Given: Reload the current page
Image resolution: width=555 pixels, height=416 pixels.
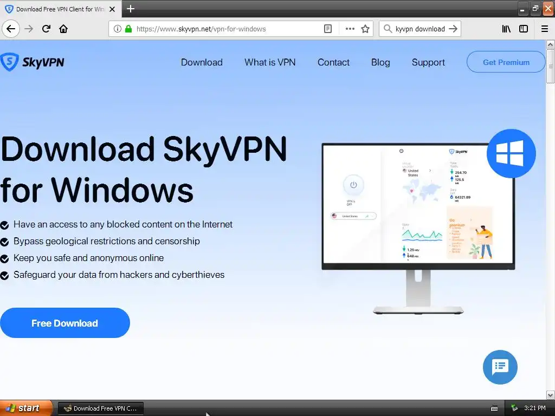Looking at the screenshot, I should coord(46,29).
